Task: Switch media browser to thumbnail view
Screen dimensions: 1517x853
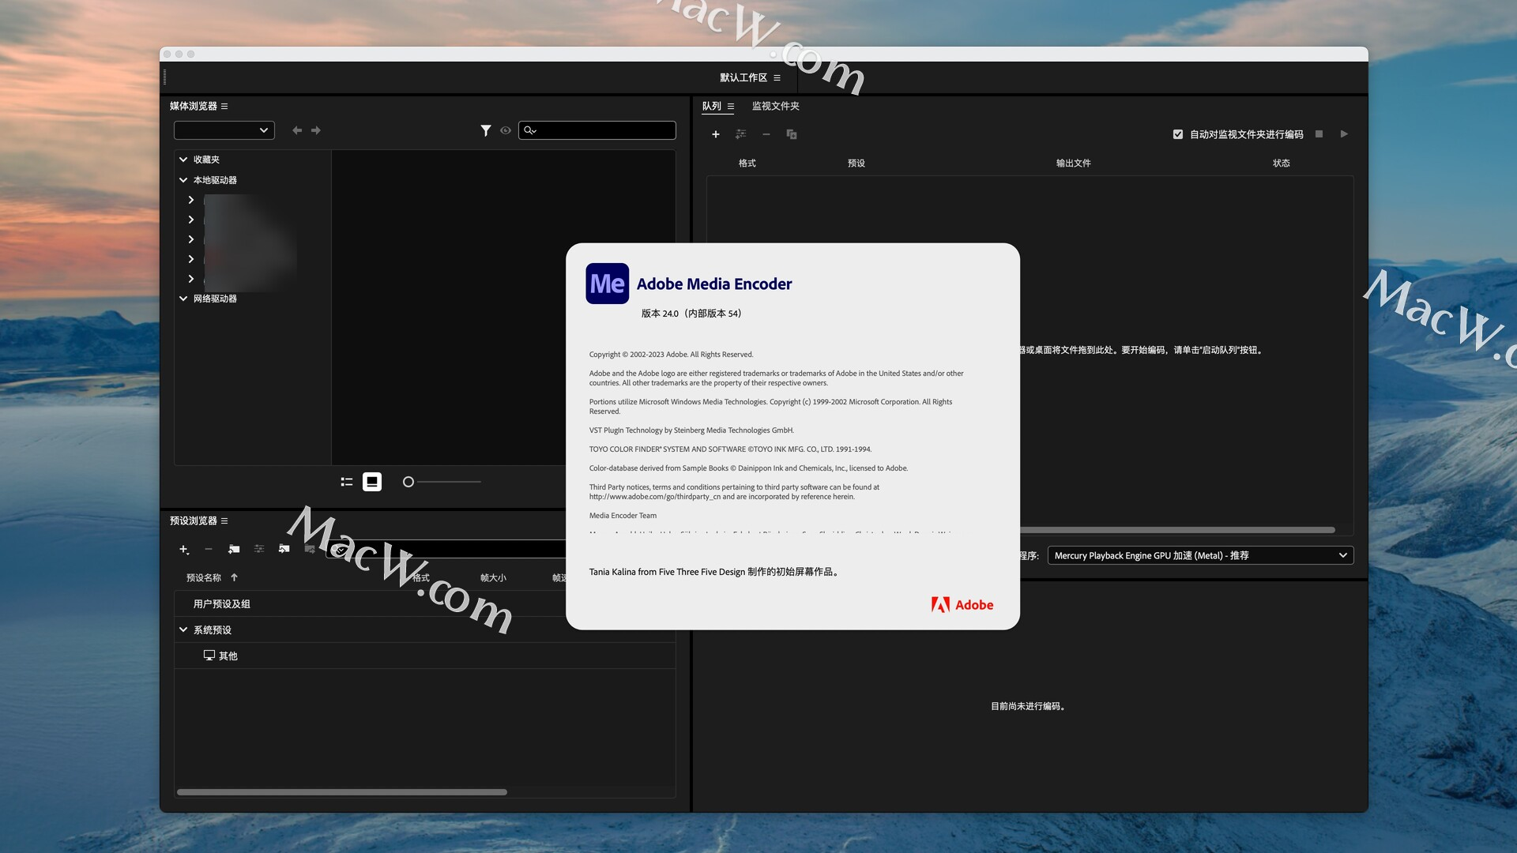Action: click(x=372, y=482)
